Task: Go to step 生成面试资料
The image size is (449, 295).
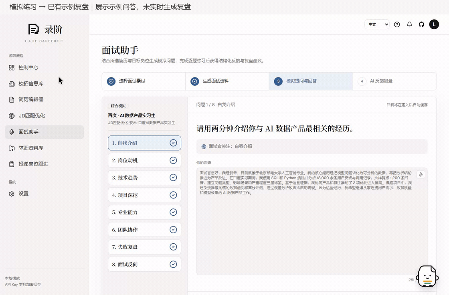Action: [x=227, y=81]
